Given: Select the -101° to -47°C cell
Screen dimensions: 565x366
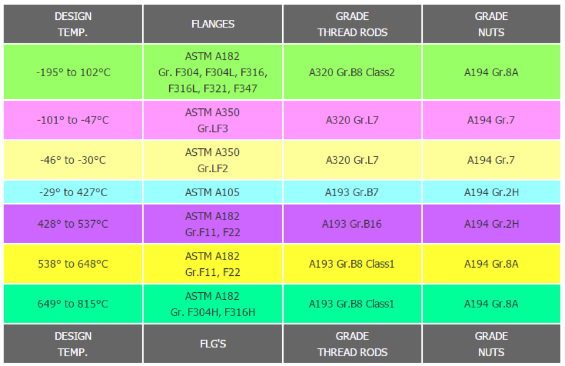Looking at the screenshot, I should [73, 120].
